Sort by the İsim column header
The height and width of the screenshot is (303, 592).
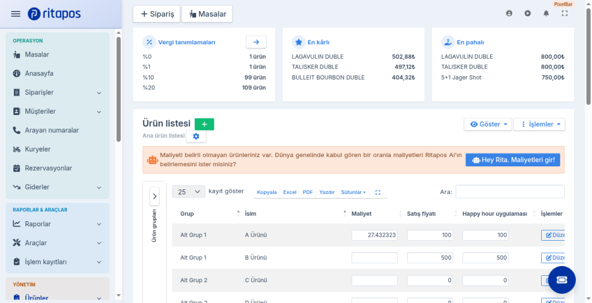coord(295,214)
